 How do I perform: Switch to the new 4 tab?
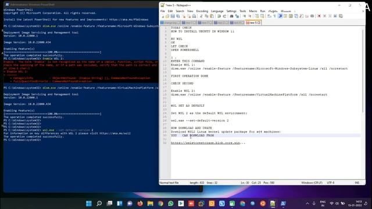[x=237, y=23]
